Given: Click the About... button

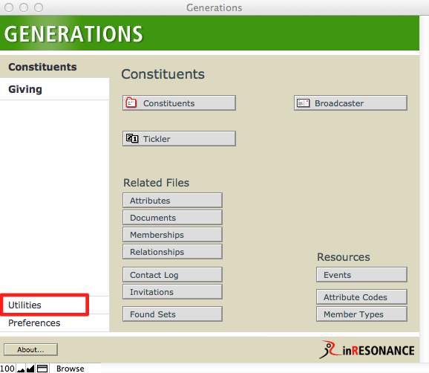Looking at the screenshot, I should [30, 350].
